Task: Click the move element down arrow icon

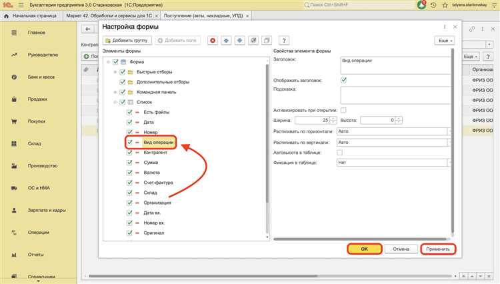Action: click(x=239, y=41)
